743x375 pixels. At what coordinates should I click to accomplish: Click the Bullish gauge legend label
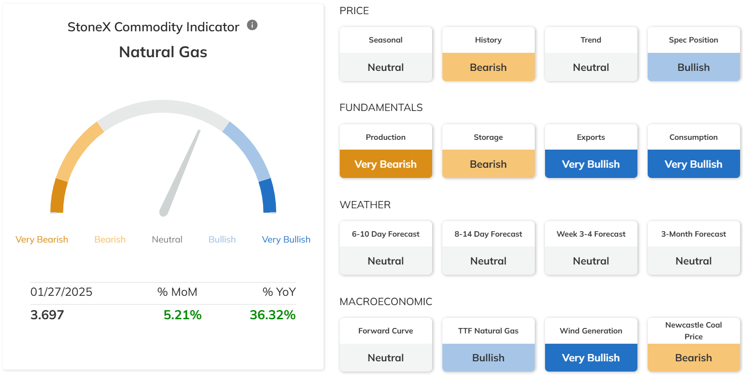tap(222, 240)
